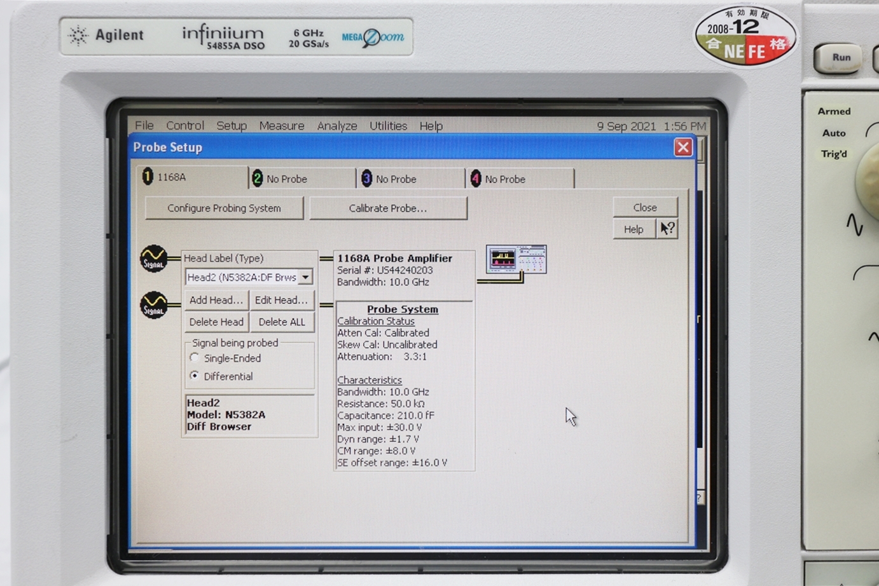Switch to channel 3 No Probe tab
This screenshot has width=879, height=586.
tap(412, 179)
